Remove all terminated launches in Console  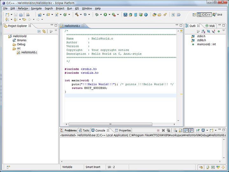coord(168,130)
